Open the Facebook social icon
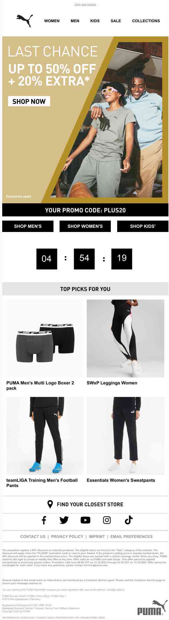 coord(44,520)
